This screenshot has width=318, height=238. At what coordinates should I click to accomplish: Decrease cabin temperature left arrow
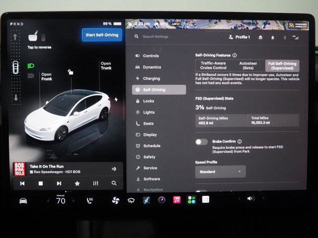tap(48, 201)
